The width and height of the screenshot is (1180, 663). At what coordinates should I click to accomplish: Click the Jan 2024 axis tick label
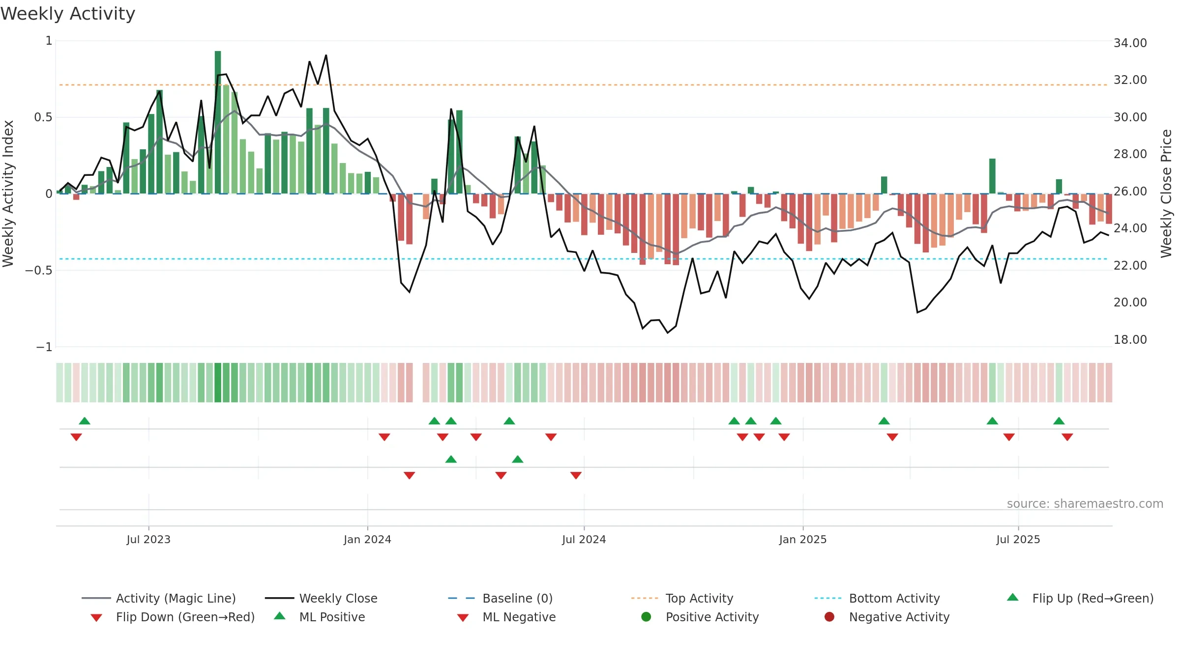click(x=367, y=539)
